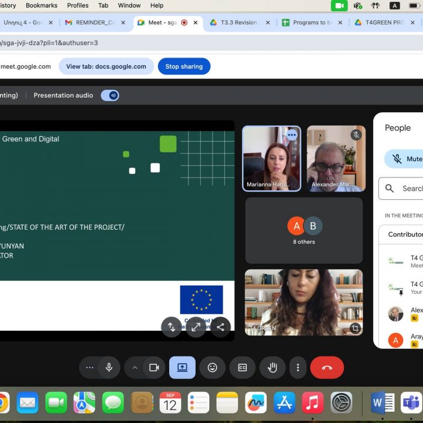Turn off the camera in Meet
423x423 pixels.
point(154,368)
